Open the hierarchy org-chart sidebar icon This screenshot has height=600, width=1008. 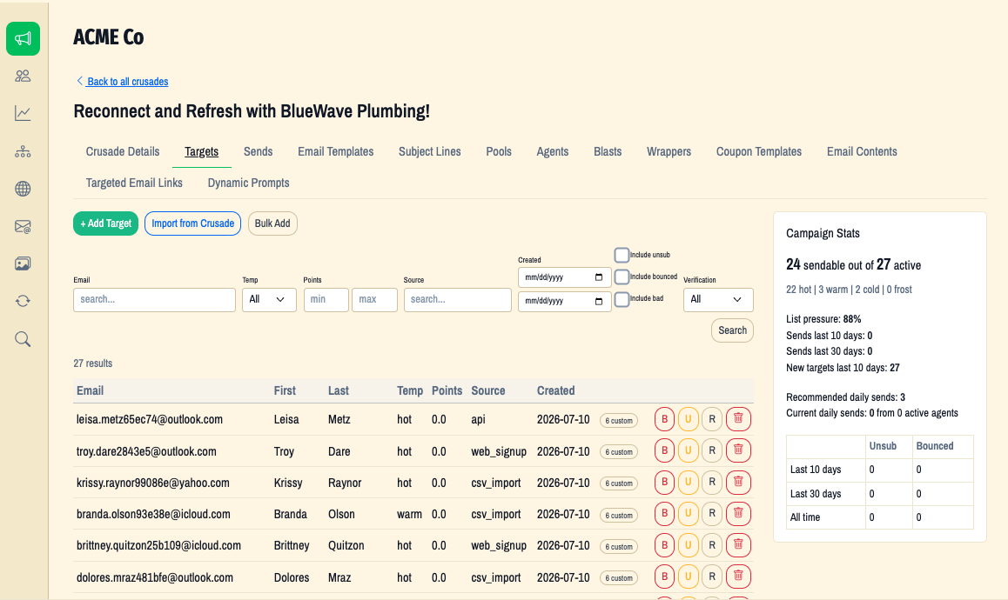pyautogui.click(x=24, y=151)
